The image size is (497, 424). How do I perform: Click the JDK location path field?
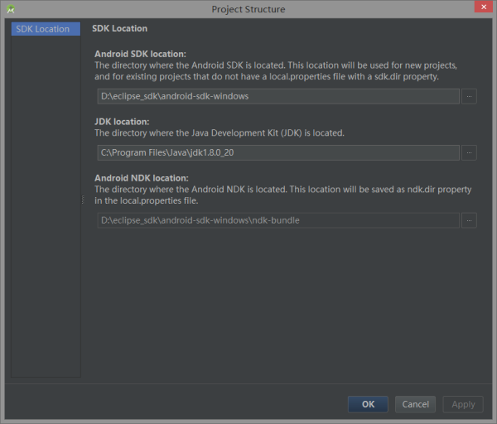tap(277, 152)
